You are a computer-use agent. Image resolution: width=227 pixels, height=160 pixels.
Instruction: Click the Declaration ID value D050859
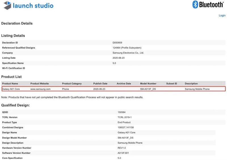[117, 43]
